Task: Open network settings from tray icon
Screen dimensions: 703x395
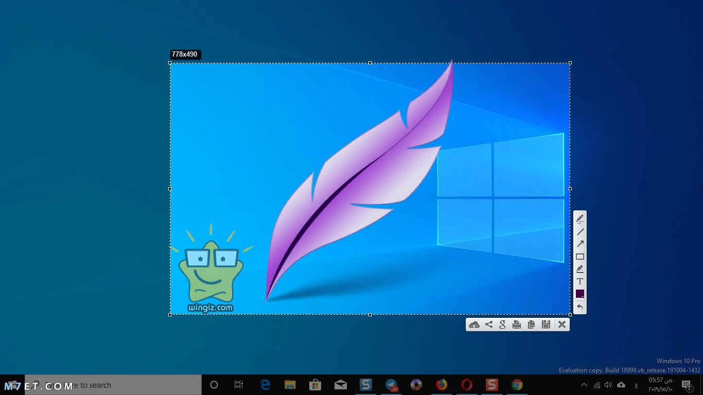Action: (x=597, y=385)
